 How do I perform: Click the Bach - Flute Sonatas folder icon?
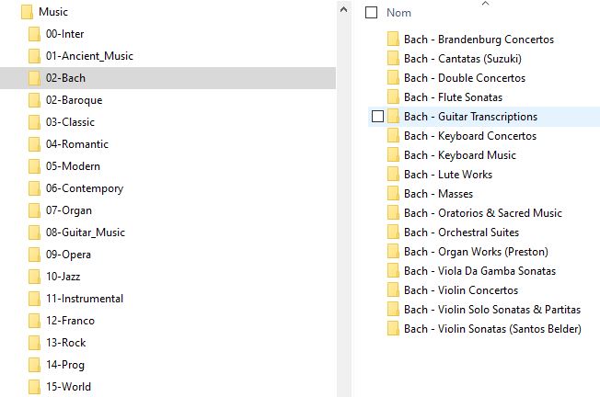coord(393,97)
